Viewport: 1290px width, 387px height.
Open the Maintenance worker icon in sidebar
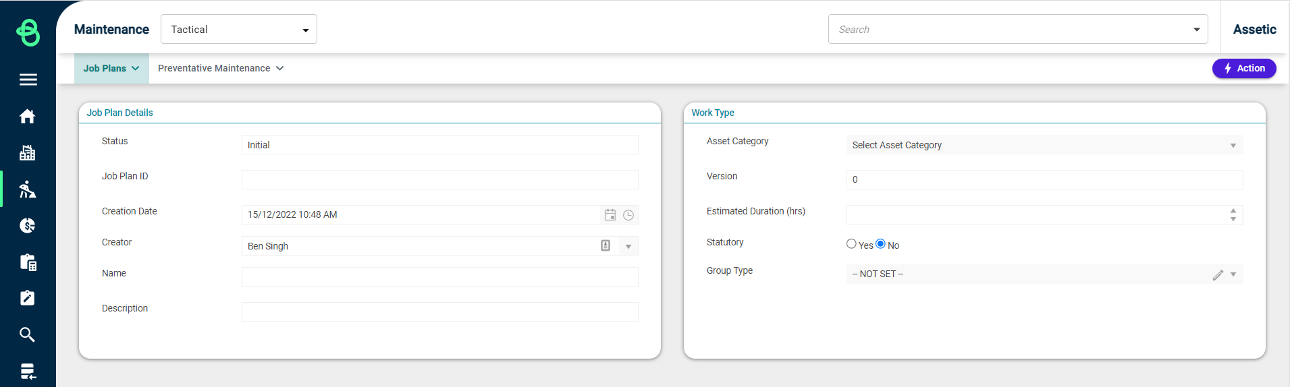click(x=28, y=189)
